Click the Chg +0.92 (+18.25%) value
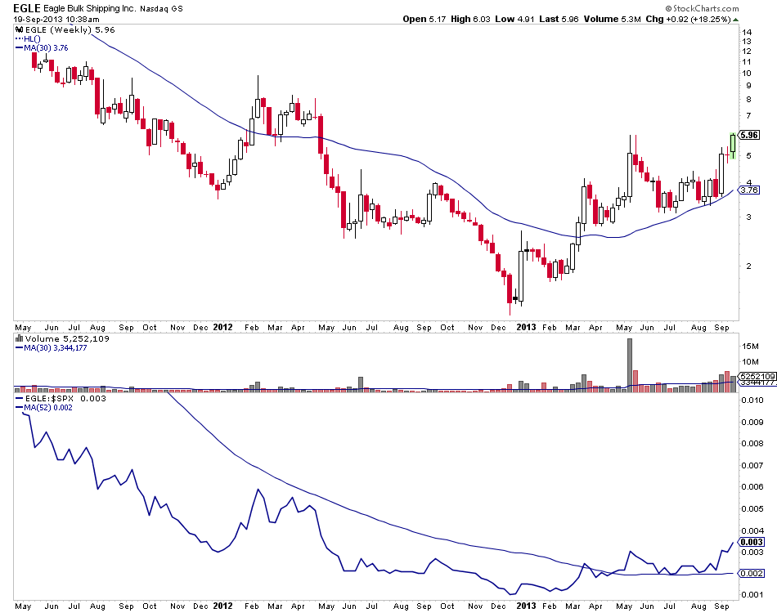Image resolution: width=777 pixels, height=613 pixels. pos(689,20)
